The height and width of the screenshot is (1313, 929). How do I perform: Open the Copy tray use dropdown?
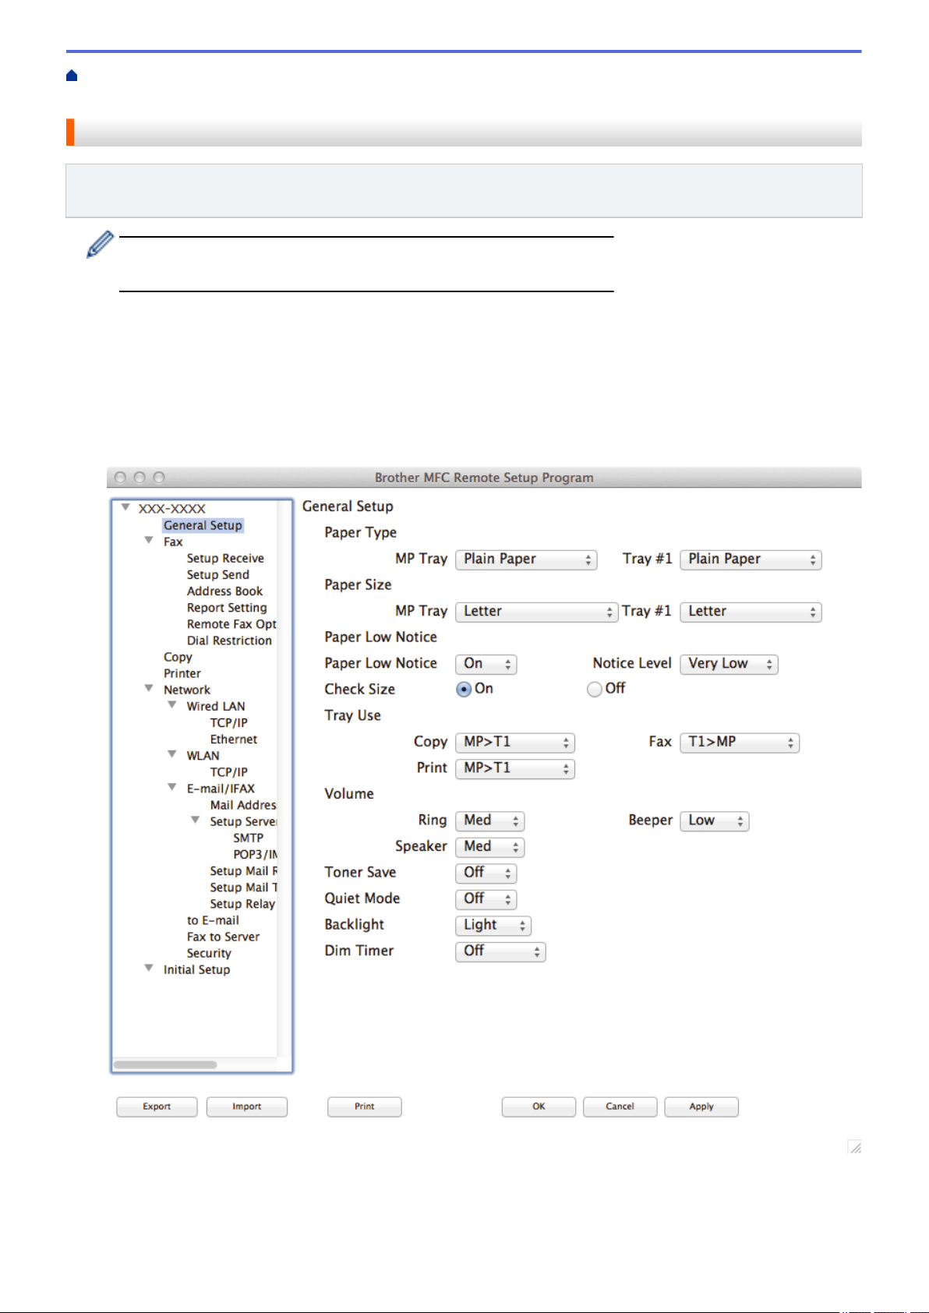pos(515,743)
